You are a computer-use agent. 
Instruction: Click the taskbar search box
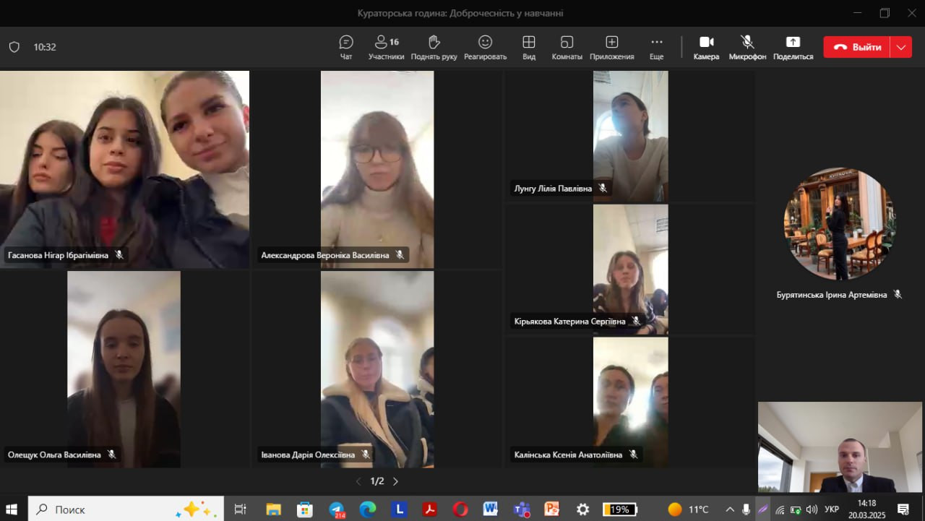126,509
